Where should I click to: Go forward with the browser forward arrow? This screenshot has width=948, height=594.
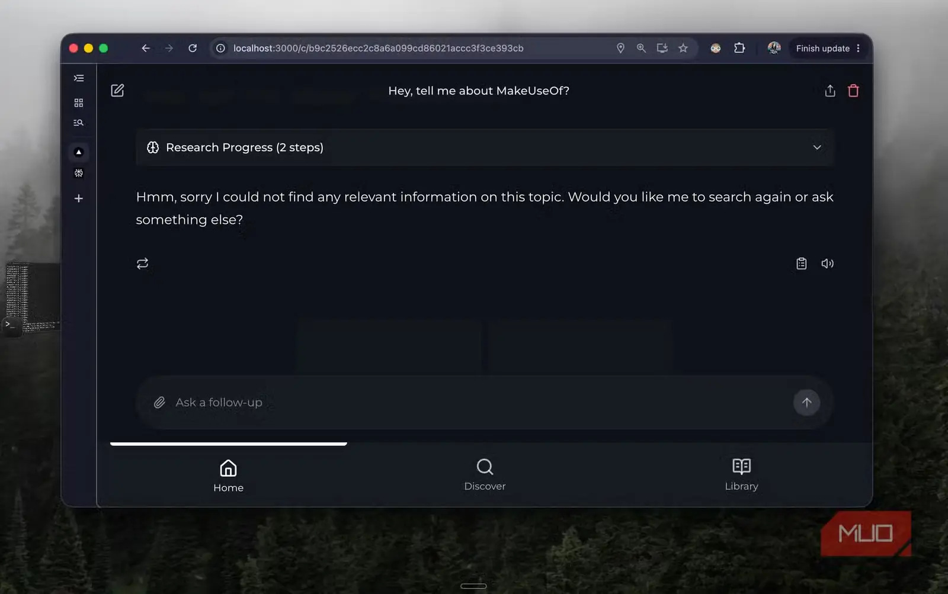(169, 49)
